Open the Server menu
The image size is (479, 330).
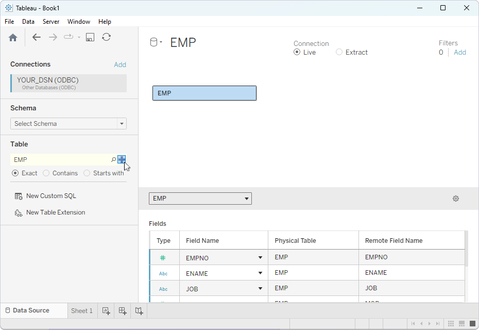(x=51, y=22)
